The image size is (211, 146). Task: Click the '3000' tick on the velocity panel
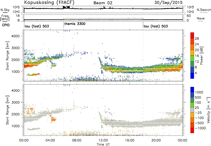click(16, 102)
